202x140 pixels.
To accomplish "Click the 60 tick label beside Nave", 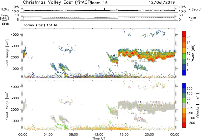I will coord(181,15).
